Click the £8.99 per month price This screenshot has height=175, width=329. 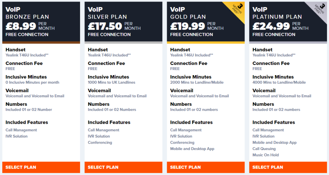point(20,26)
